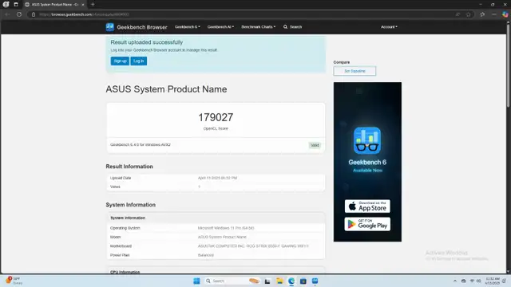Viewport: 511px width, 287px height.
Task: Click the Set Baseline button
Action: coord(355,71)
